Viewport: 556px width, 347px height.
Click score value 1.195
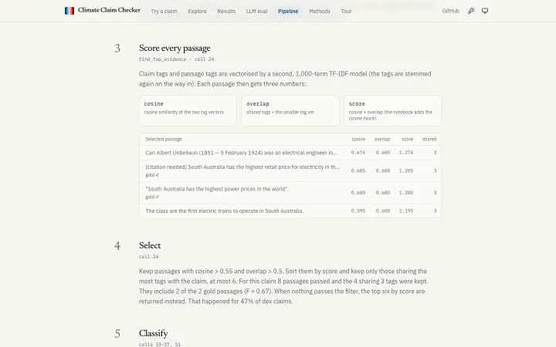406,211
